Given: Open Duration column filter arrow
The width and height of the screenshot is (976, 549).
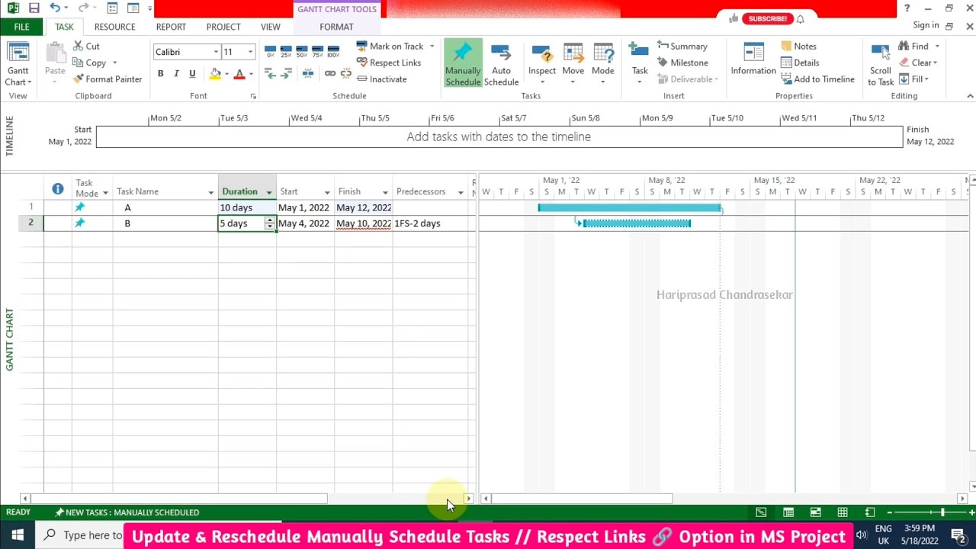Looking at the screenshot, I should pyautogui.click(x=269, y=192).
